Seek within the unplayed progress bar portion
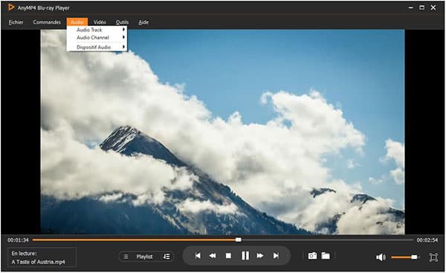446x273 pixels. (x=327, y=240)
